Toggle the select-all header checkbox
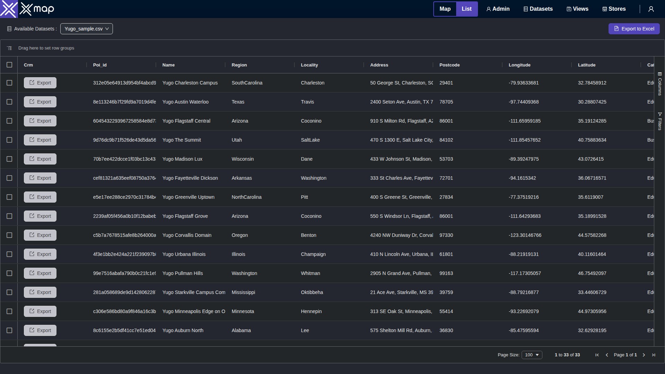 (9, 65)
